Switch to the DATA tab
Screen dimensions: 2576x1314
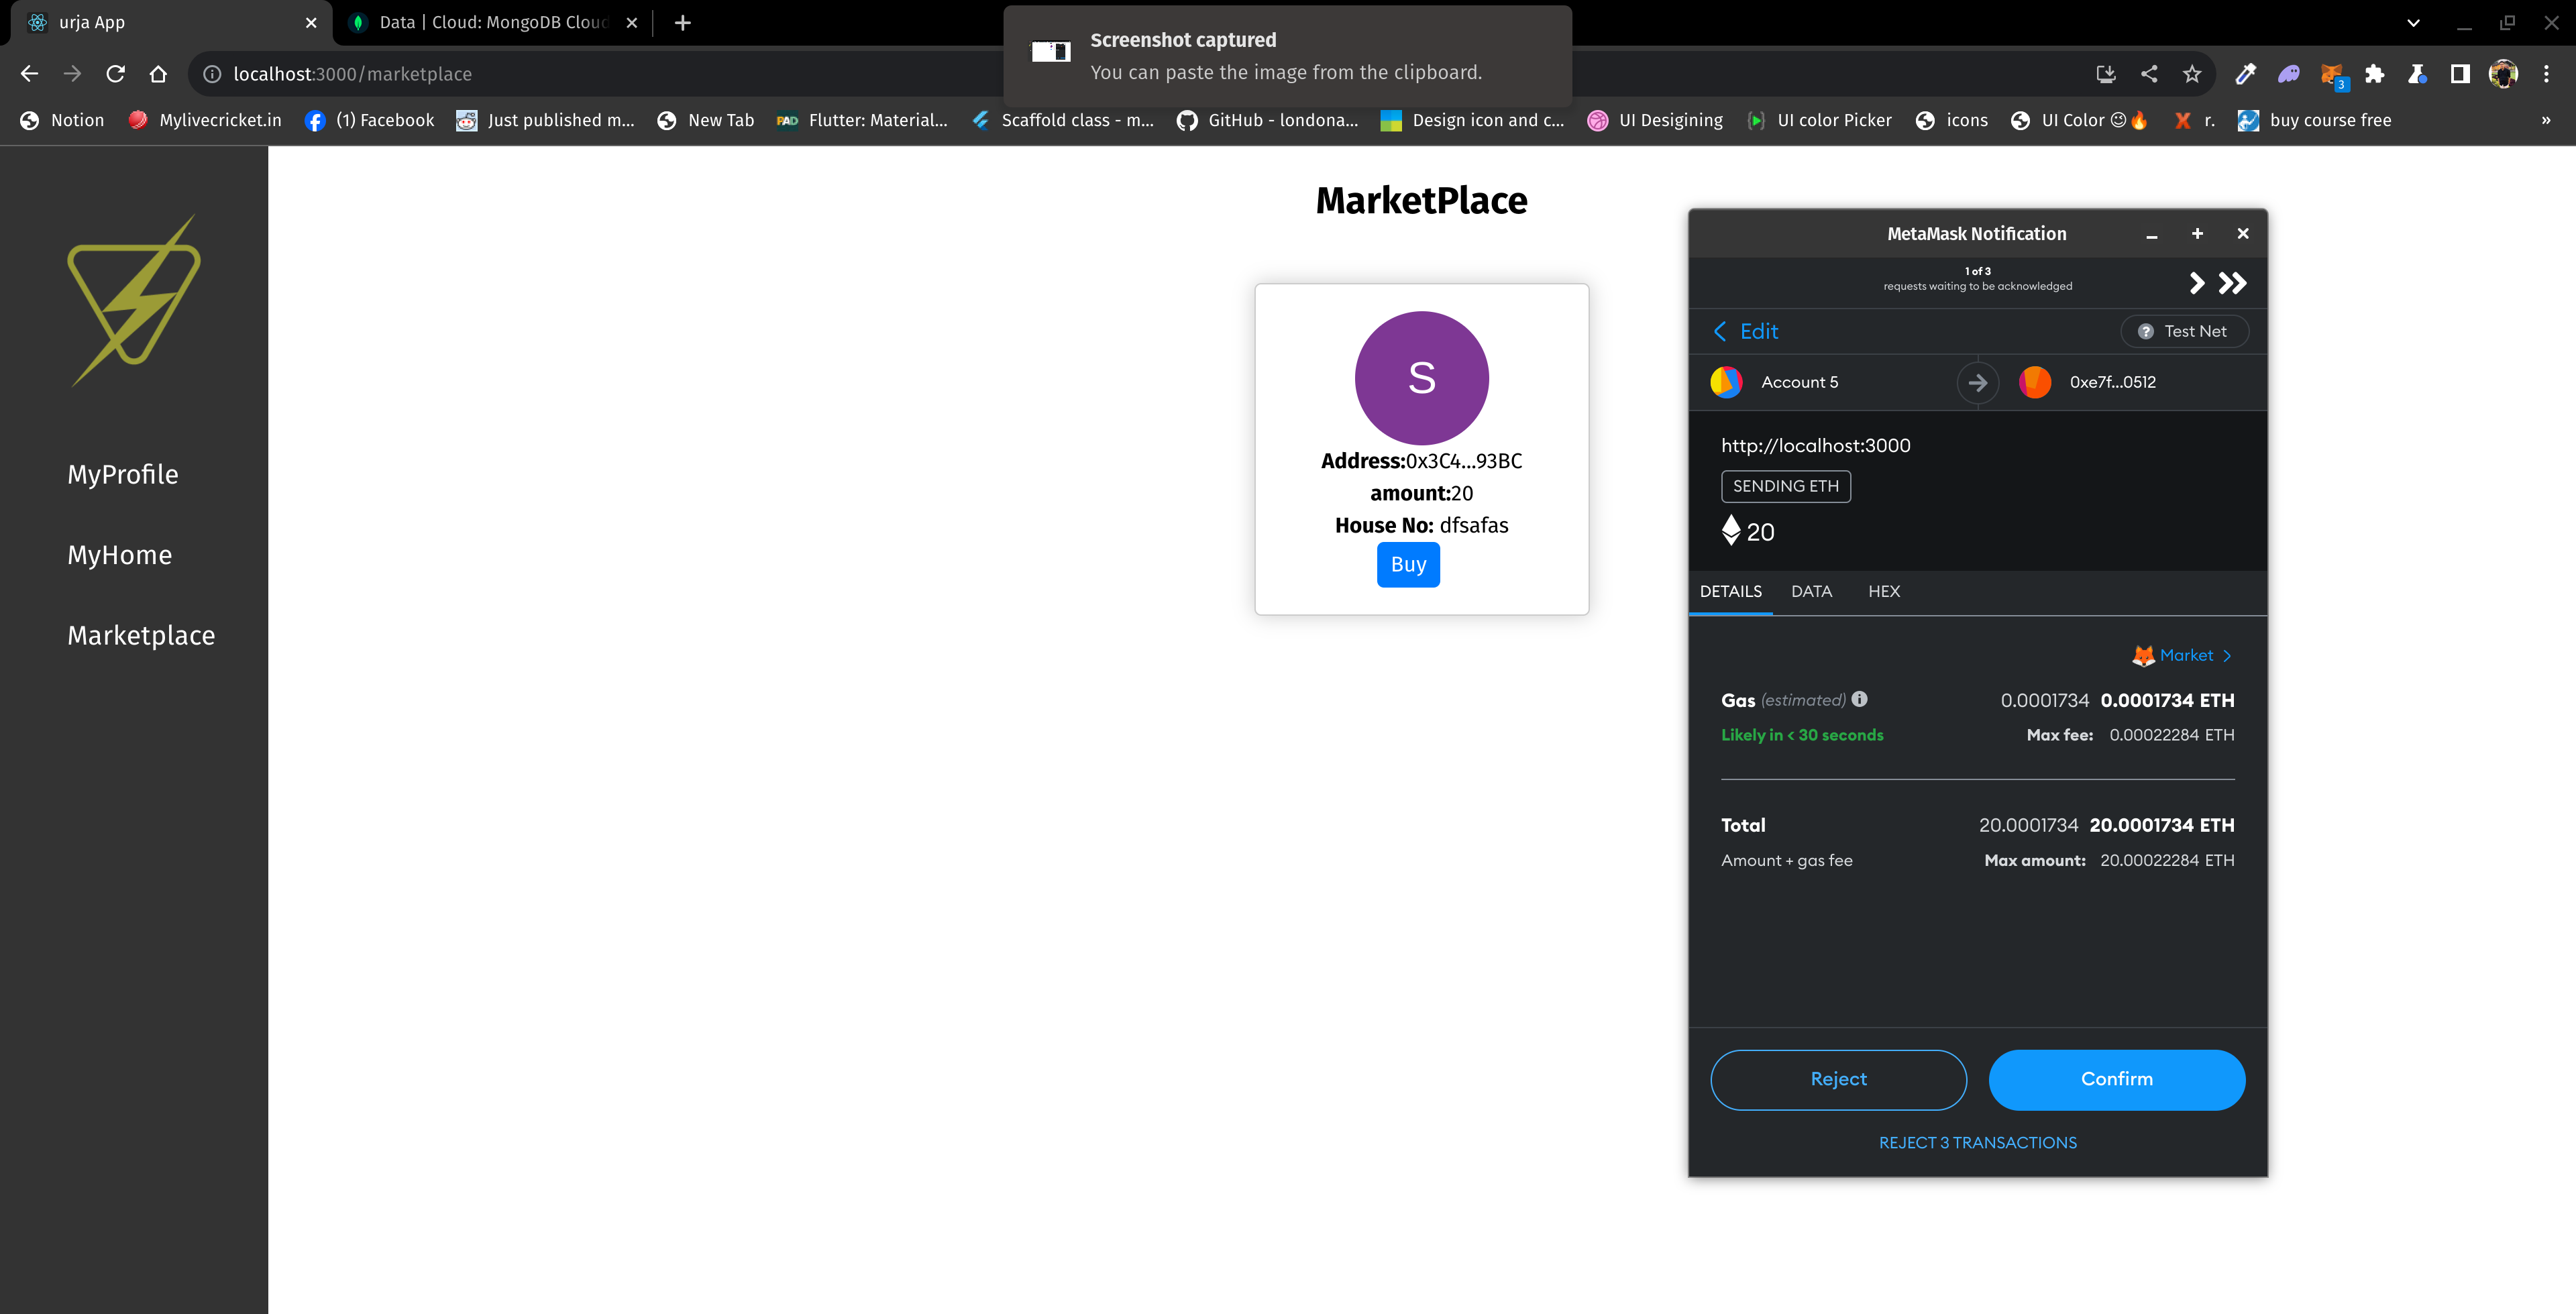point(1811,591)
